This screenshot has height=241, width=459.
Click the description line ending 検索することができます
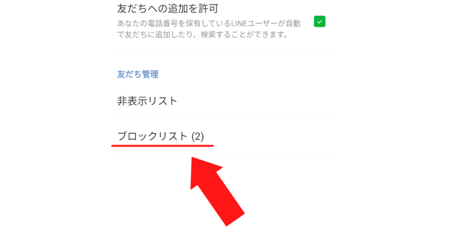tap(203, 35)
